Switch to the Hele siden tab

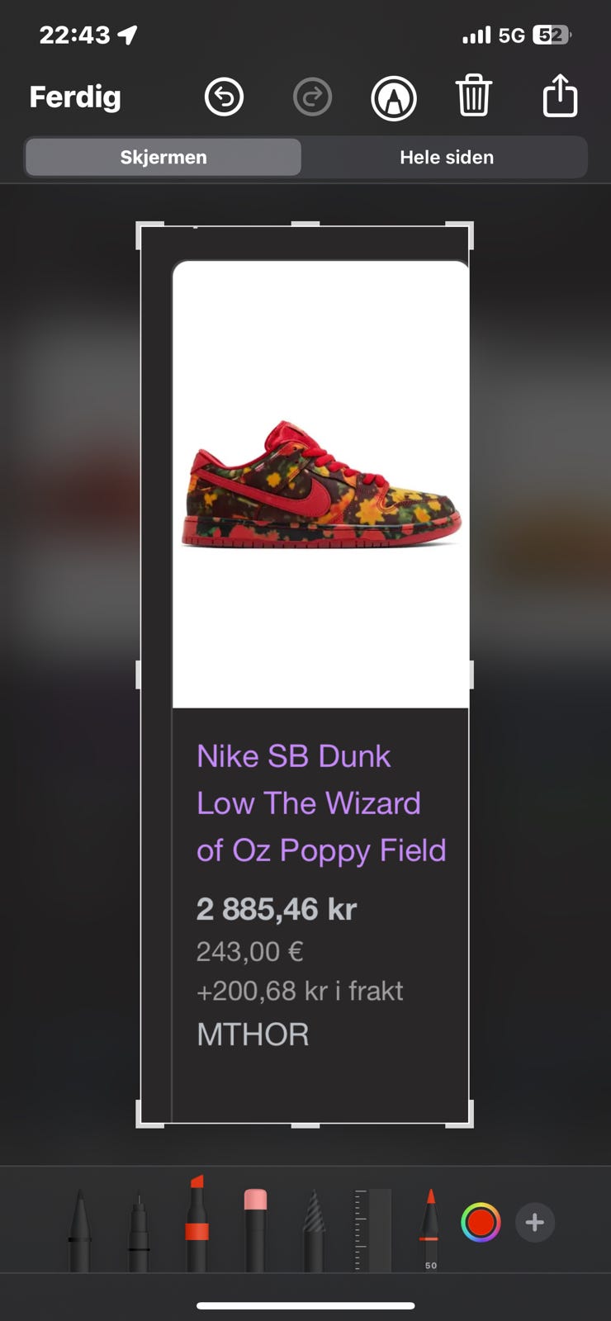point(447,157)
